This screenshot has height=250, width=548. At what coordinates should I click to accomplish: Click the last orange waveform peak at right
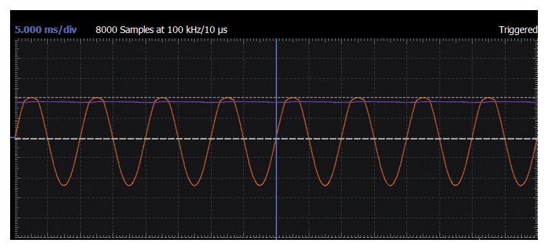click(x=488, y=99)
